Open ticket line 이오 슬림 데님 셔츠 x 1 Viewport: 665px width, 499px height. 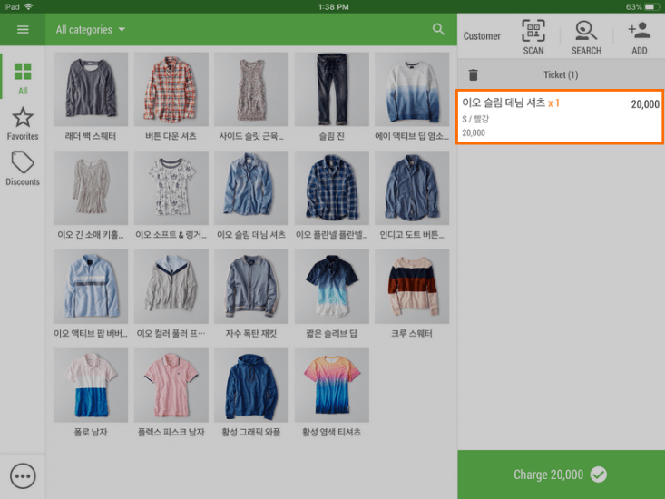coord(560,117)
